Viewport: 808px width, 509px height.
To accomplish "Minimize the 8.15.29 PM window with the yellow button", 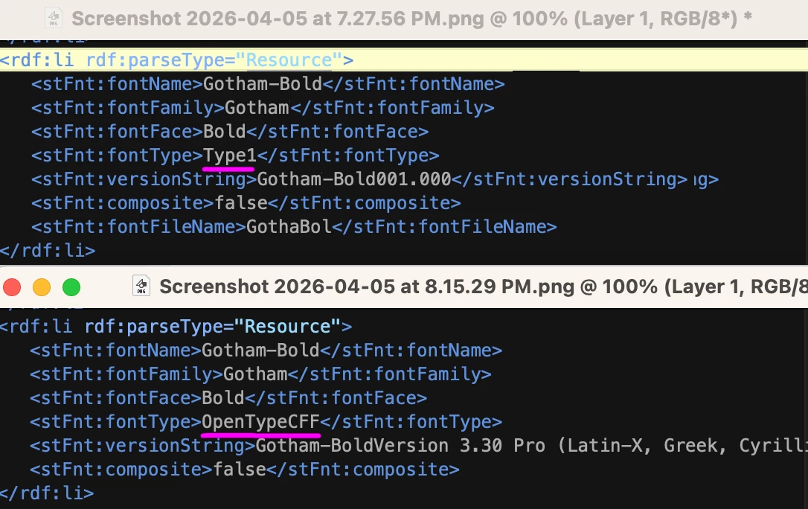I will 42,287.
